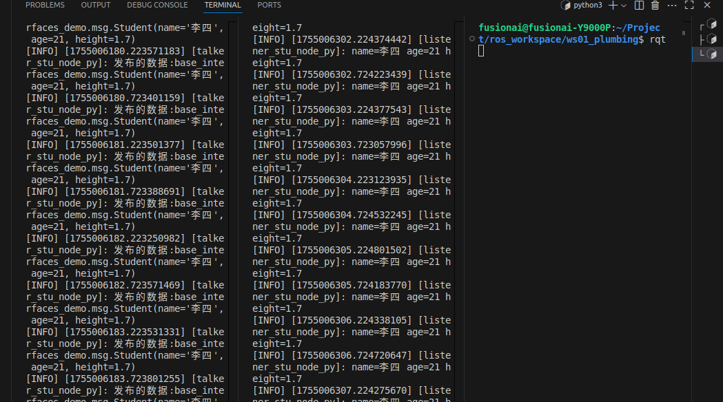
Task: Kill the terminal using the trash icon
Action: (655, 5)
